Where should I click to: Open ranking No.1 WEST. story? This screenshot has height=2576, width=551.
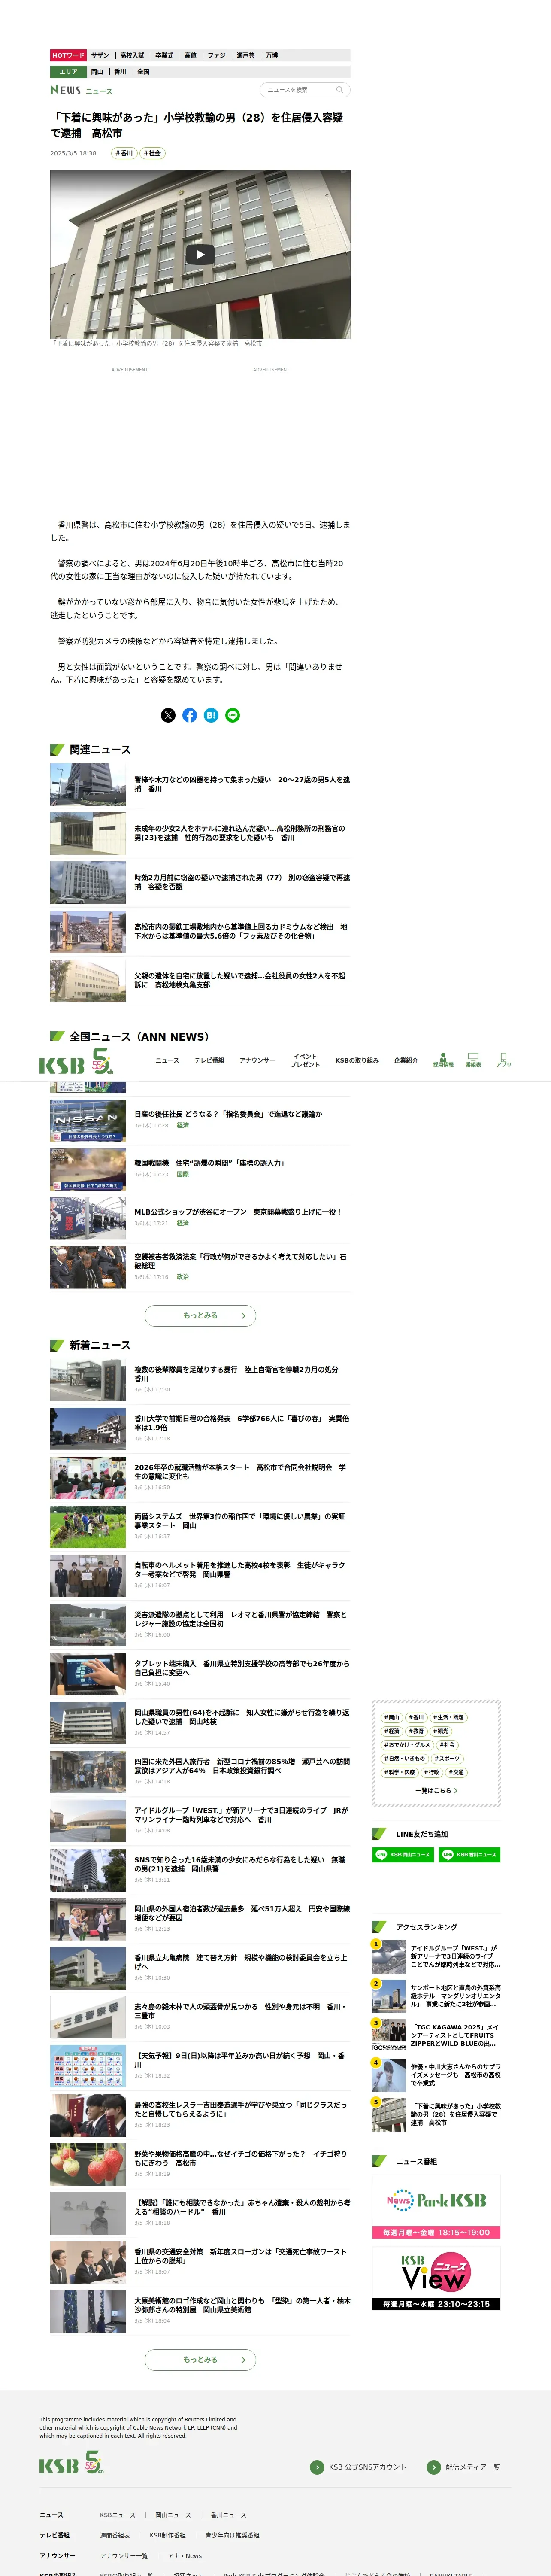click(x=436, y=1956)
